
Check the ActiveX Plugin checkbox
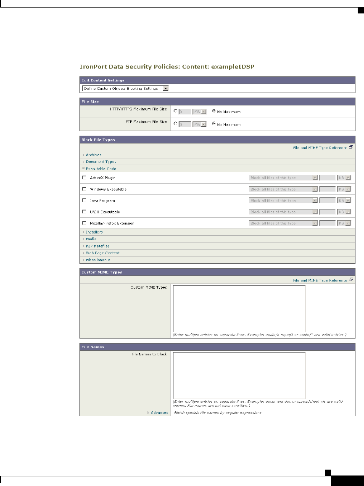[84, 178]
